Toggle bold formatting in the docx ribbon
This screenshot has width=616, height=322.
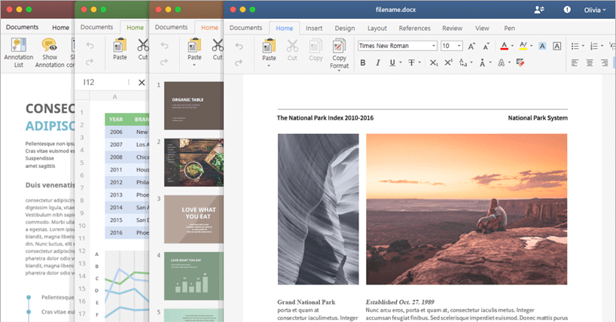[362, 62]
